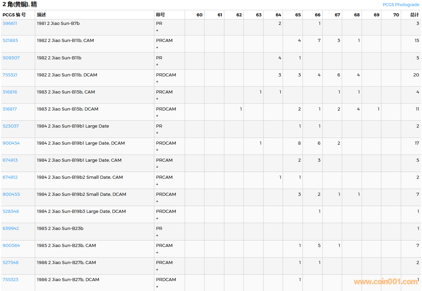
Task: Open coin entry 639942
Action: (x=11, y=229)
